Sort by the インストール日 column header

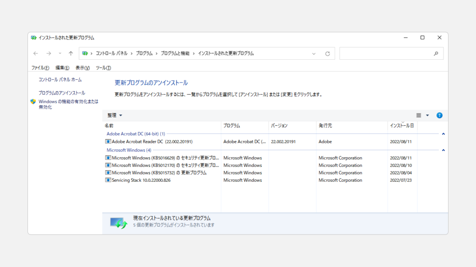tap(402, 126)
